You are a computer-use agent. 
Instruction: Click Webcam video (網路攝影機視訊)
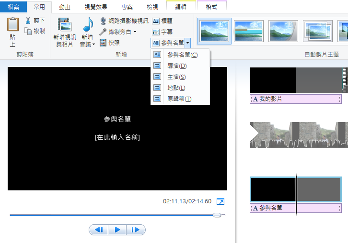coord(124,21)
